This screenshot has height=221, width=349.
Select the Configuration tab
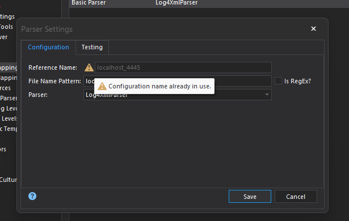click(49, 47)
